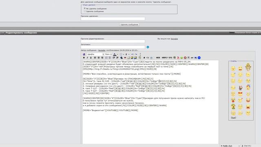This screenshot has width=261, height=147.
Task: Insert the green vomiting smiley
Action: click(233, 107)
